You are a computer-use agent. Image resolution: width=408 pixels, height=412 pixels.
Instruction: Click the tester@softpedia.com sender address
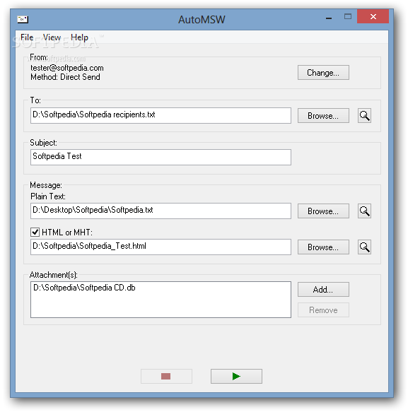[x=67, y=68]
